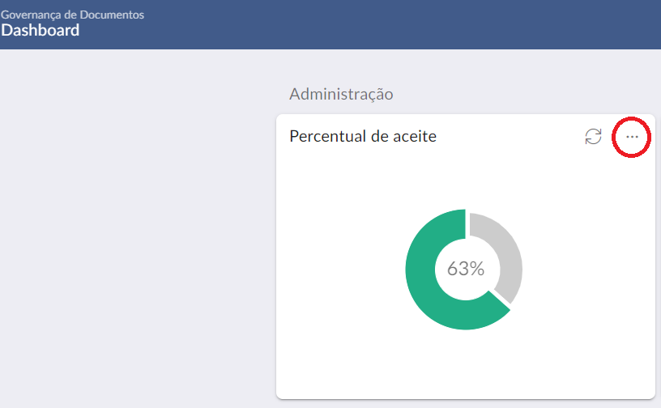Screen dimensions: 661x408
Task: Click the card space between title and chart
Action: coord(466,179)
